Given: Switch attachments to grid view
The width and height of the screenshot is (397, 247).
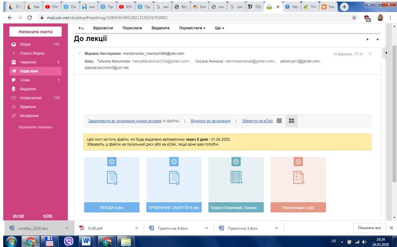Looking at the screenshot, I should (291, 121).
